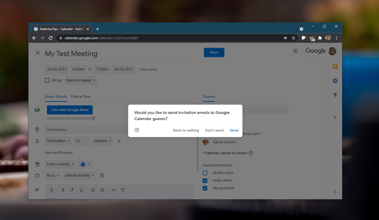
Task: Insert a numbered list in the description
Action: coord(93,190)
